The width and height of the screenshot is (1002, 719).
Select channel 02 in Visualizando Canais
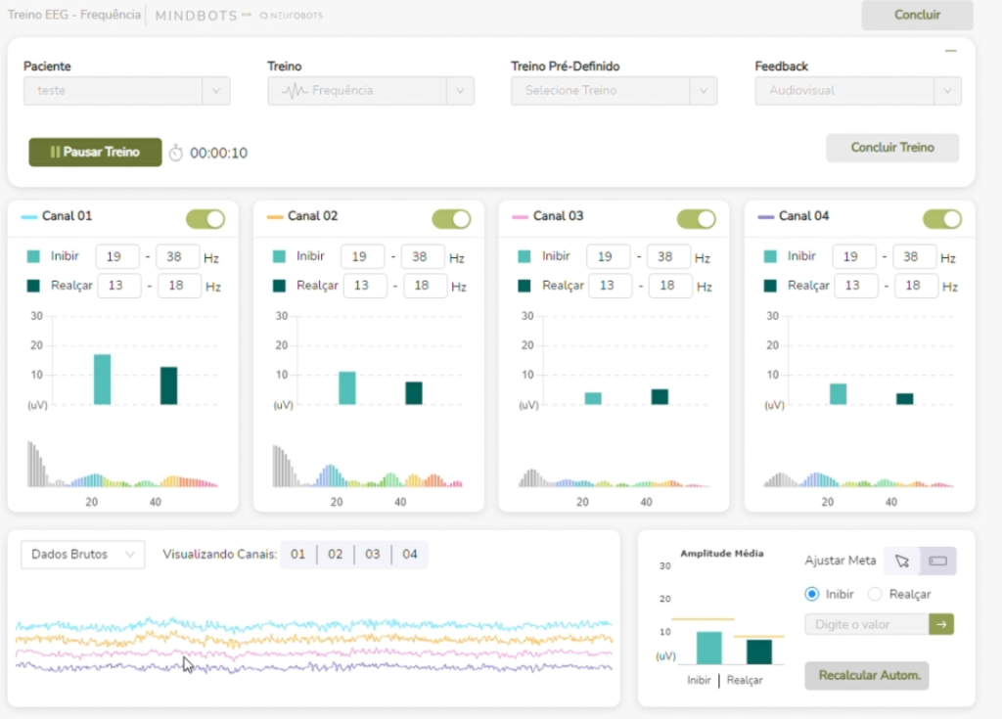[x=335, y=554]
